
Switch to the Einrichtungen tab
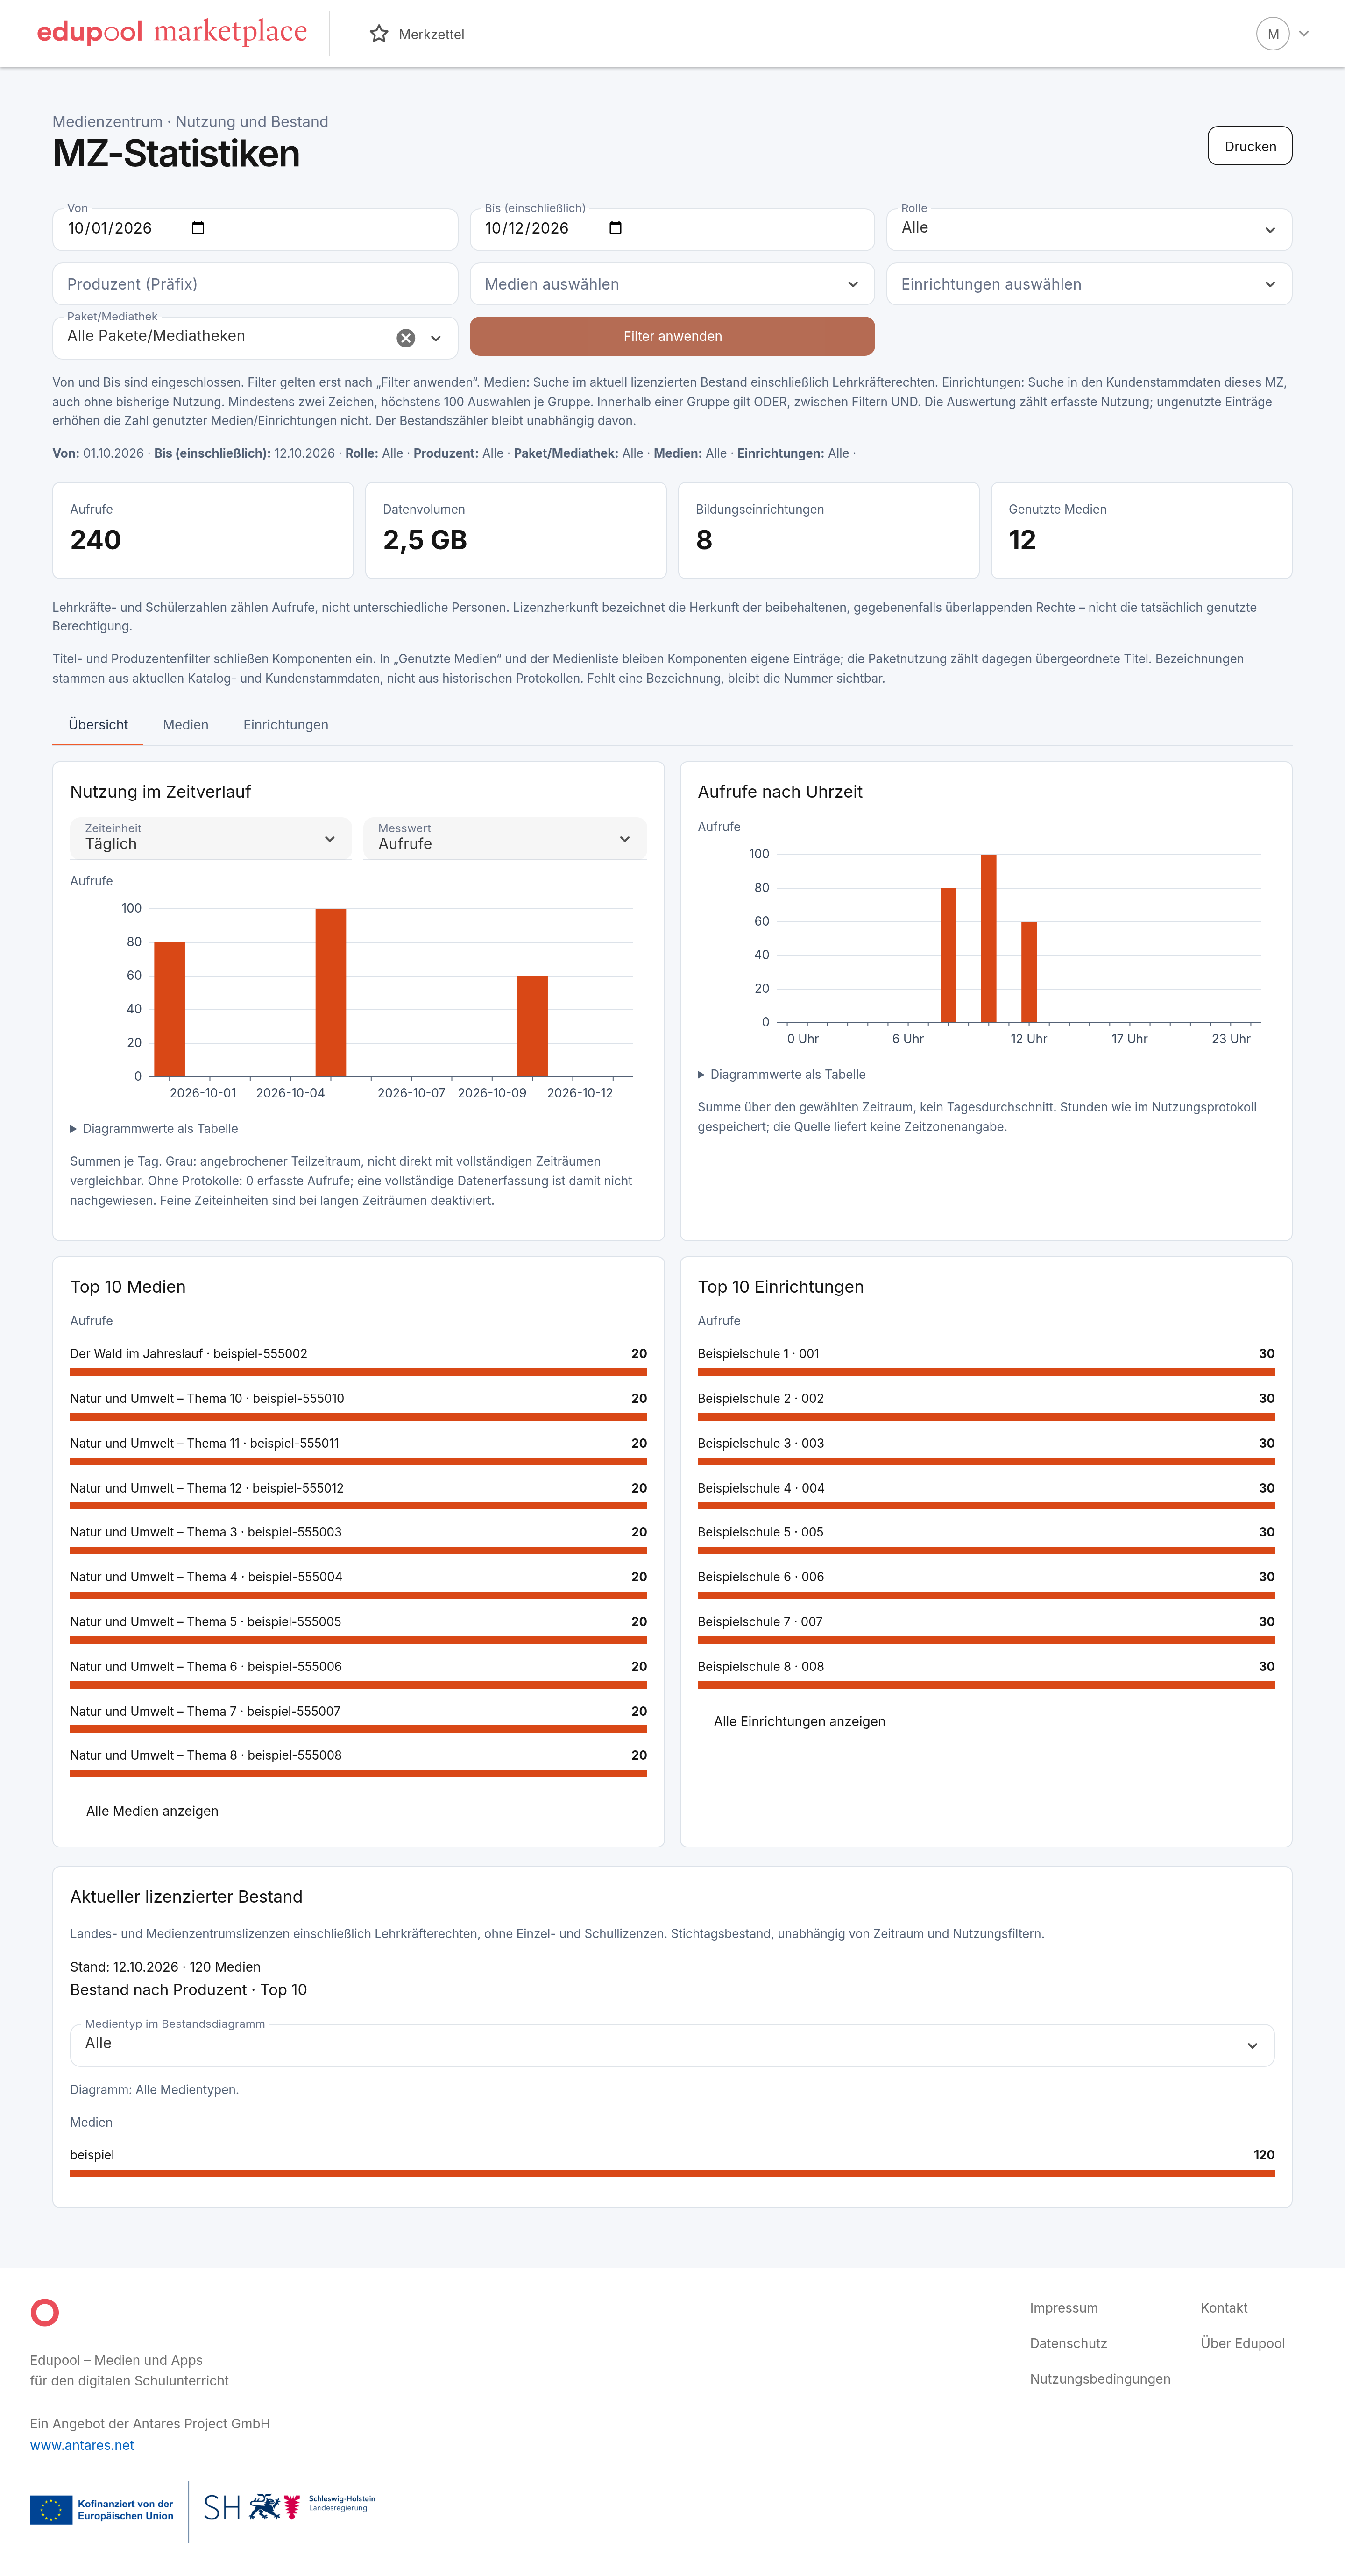[286, 725]
